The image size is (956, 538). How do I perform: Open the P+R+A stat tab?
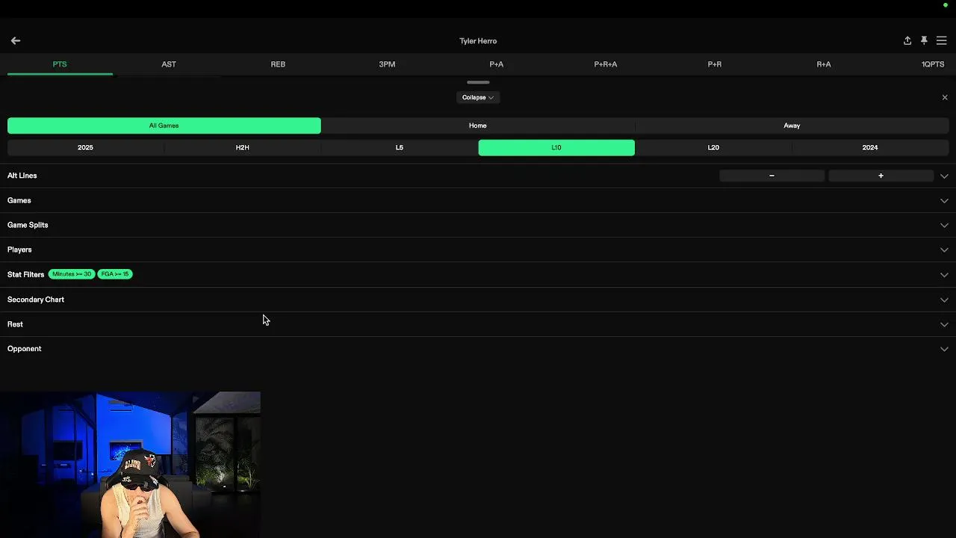click(x=606, y=64)
